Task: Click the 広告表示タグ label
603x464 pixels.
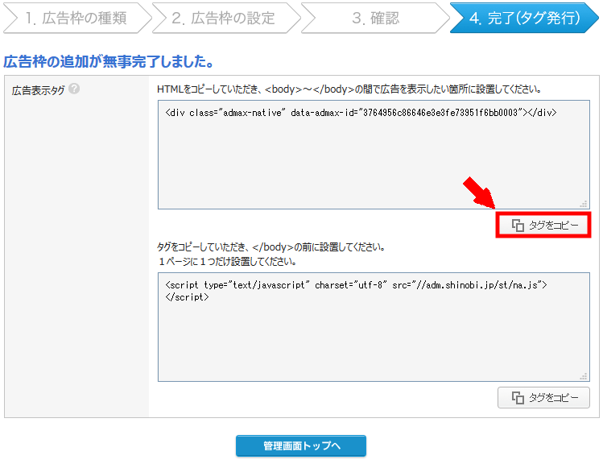Action: click(x=38, y=91)
